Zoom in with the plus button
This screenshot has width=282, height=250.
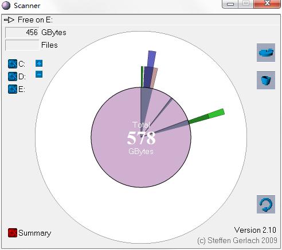point(39,63)
